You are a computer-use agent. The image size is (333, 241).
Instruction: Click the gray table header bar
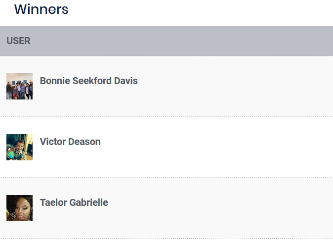tap(166, 41)
